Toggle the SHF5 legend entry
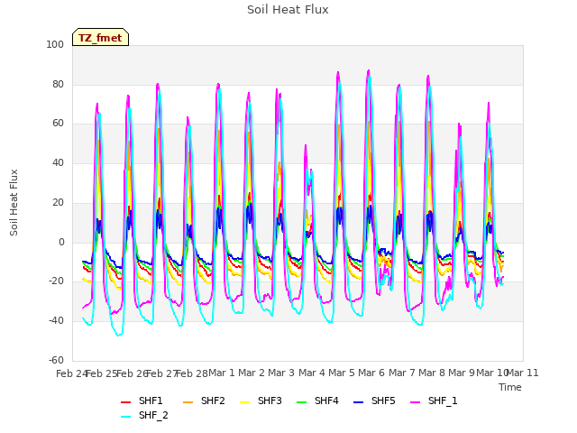 click(374, 401)
